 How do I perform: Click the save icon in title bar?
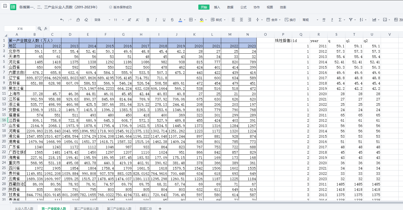coord(5,6)
